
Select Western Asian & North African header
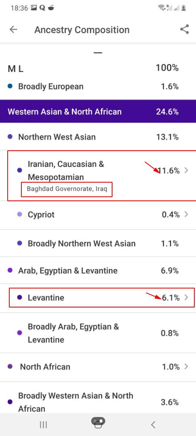[x=98, y=112]
